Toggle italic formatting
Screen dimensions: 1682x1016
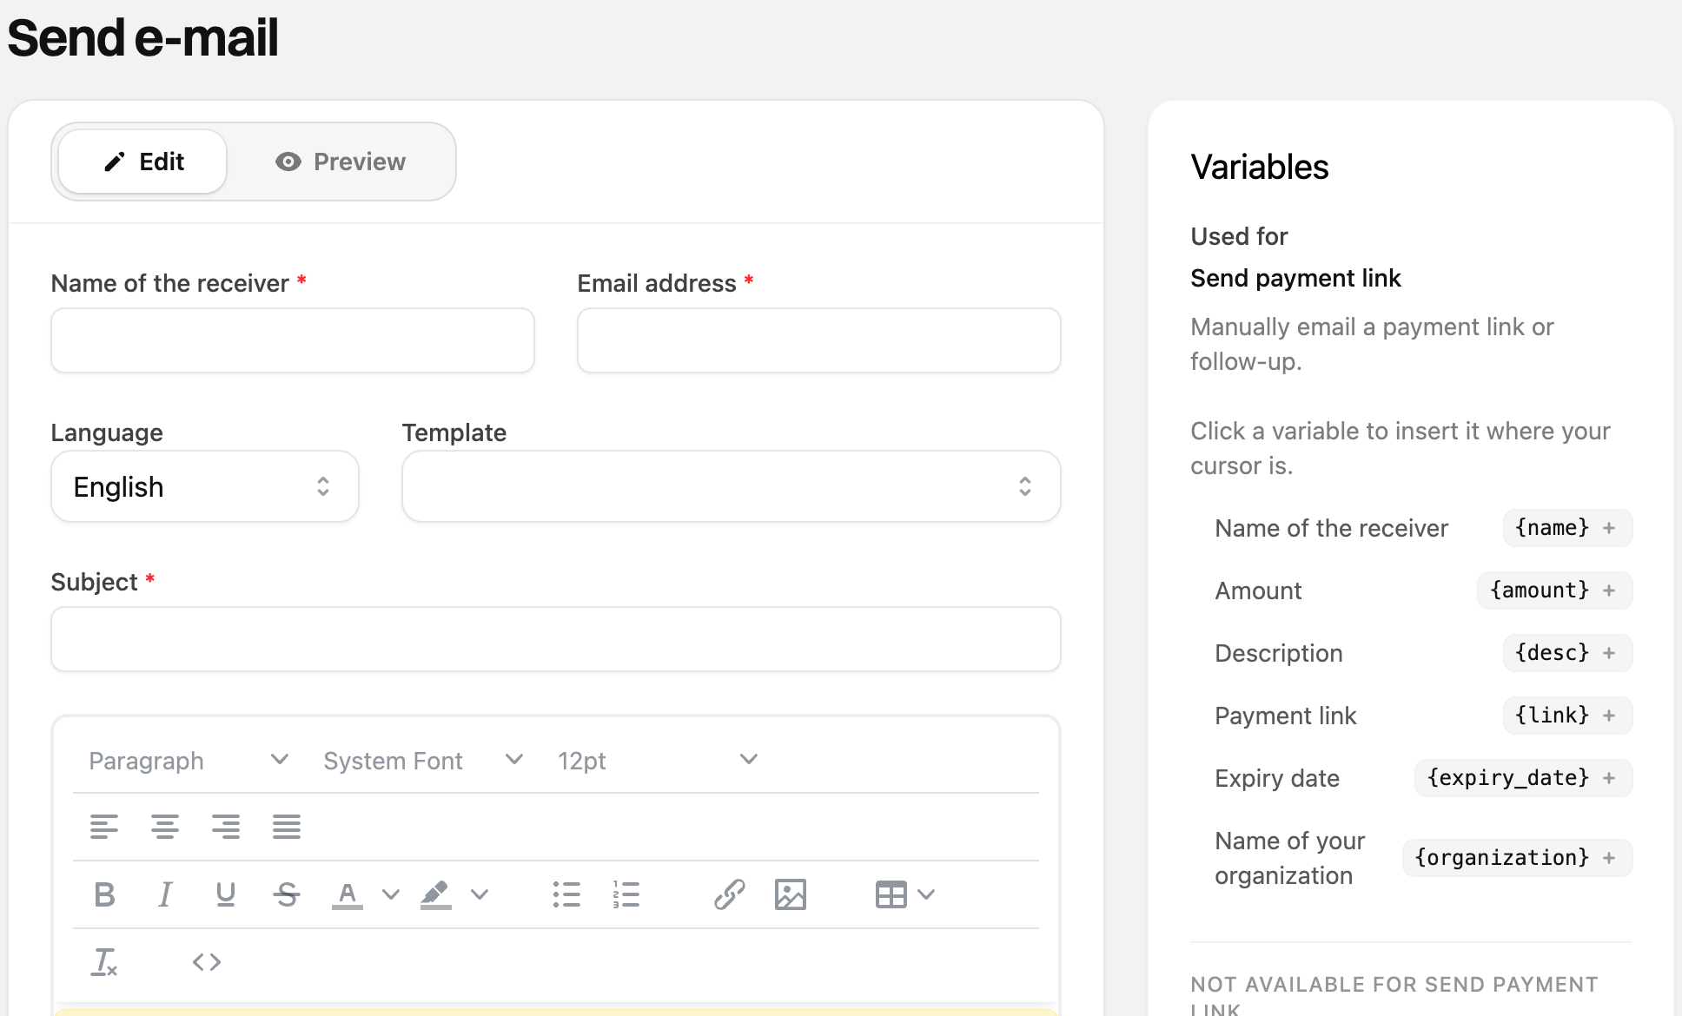pos(165,894)
